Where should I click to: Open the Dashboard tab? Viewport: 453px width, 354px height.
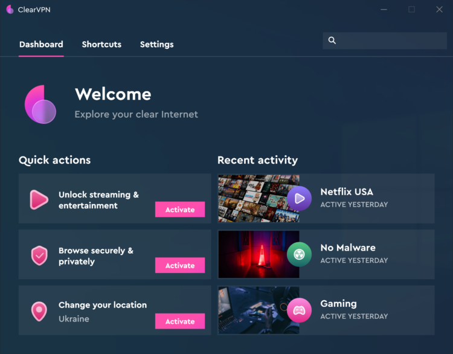[x=41, y=44]
